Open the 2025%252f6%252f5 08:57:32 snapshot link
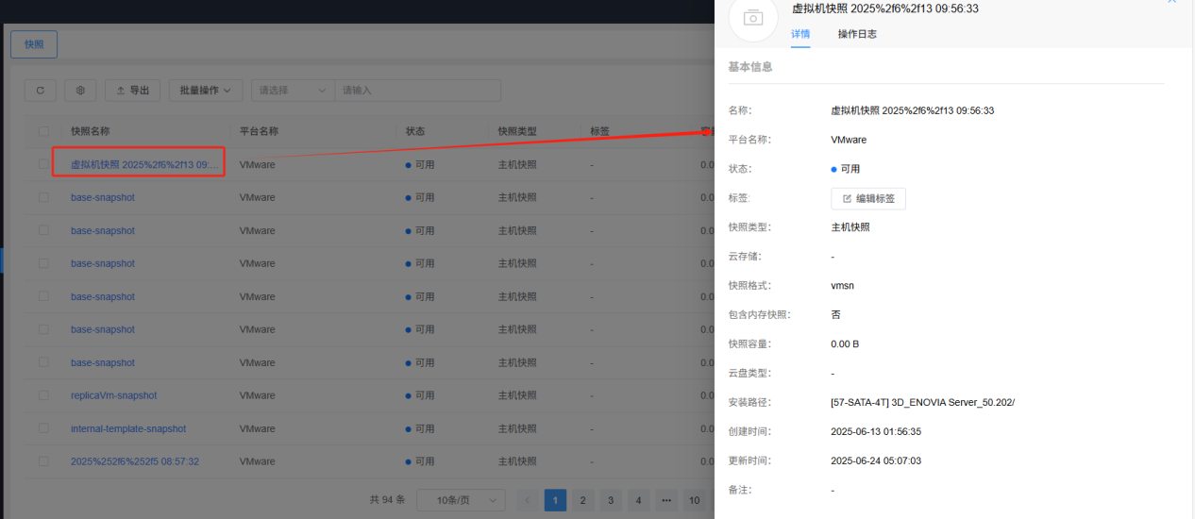Viewport: 1195px width, 519px height. click(135, 461)
